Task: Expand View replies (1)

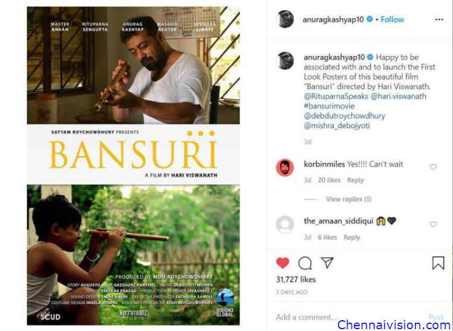Action: tap(349, 199)
